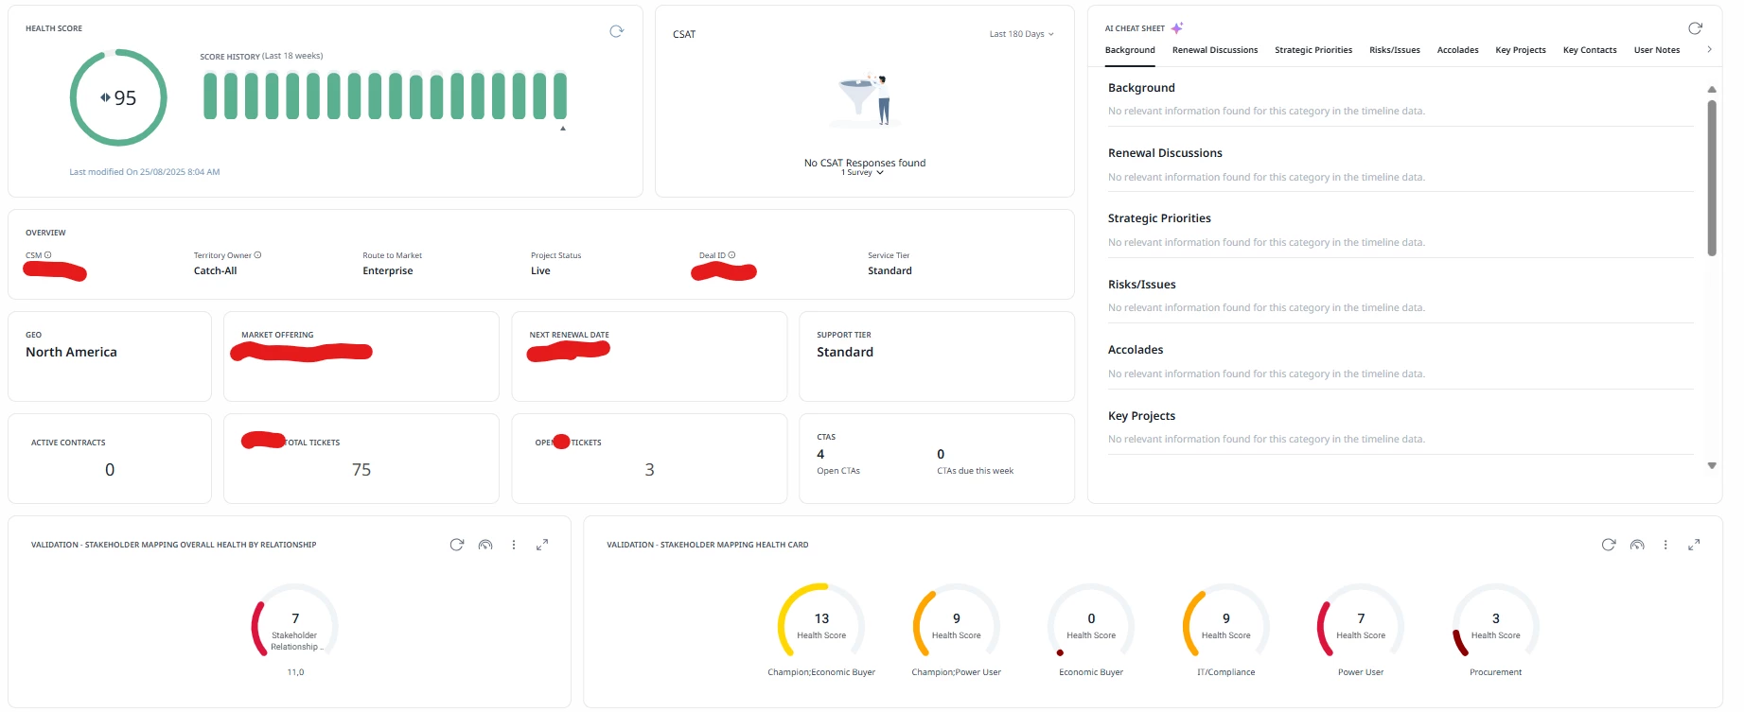
Task: Click the CSM info icon
Action: (x=48, y=255)
